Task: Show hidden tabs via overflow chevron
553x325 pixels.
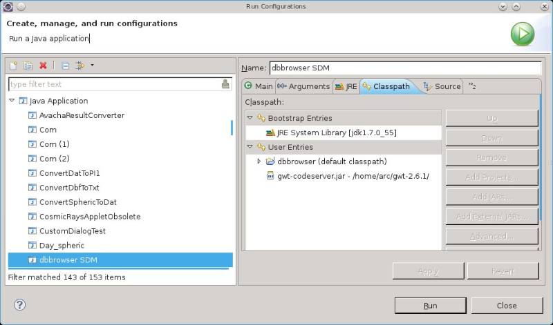Action: coord(472,86)
